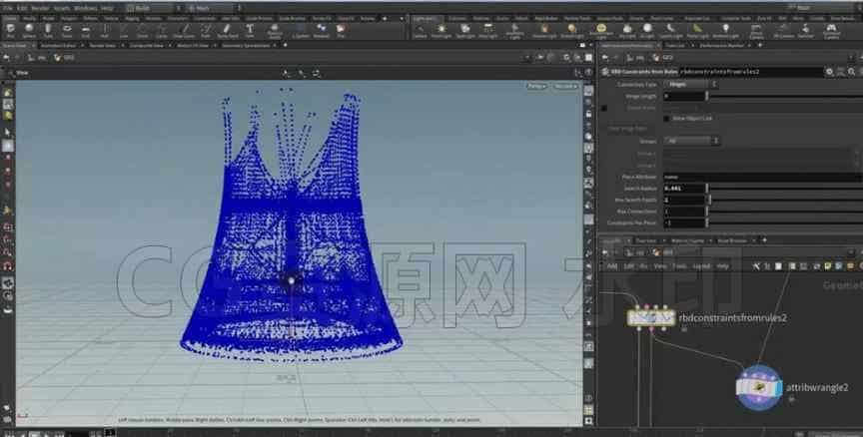This screenshot has width=863, height=437.
Task: Click the obj path button above viewport
Action: [x=37, y=58]
